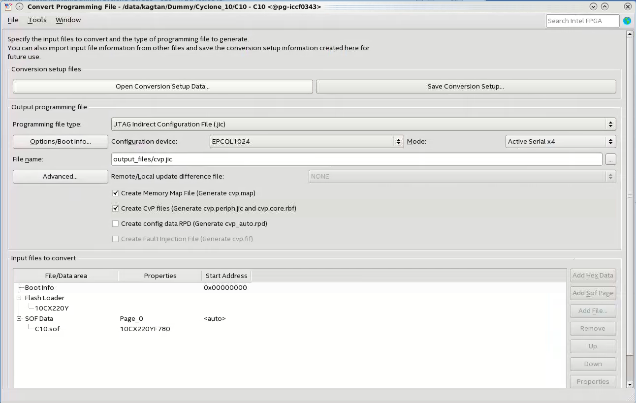The height and width of the screenshot is (403, 636).
Task: Enable Create config data RPD checkbox
Action: click(x=116, y=224)
